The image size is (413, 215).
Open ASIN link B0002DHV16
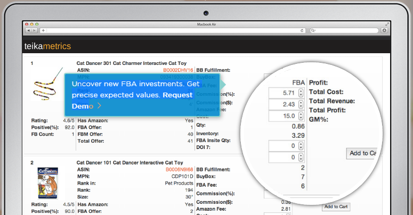tap(178, 70)
